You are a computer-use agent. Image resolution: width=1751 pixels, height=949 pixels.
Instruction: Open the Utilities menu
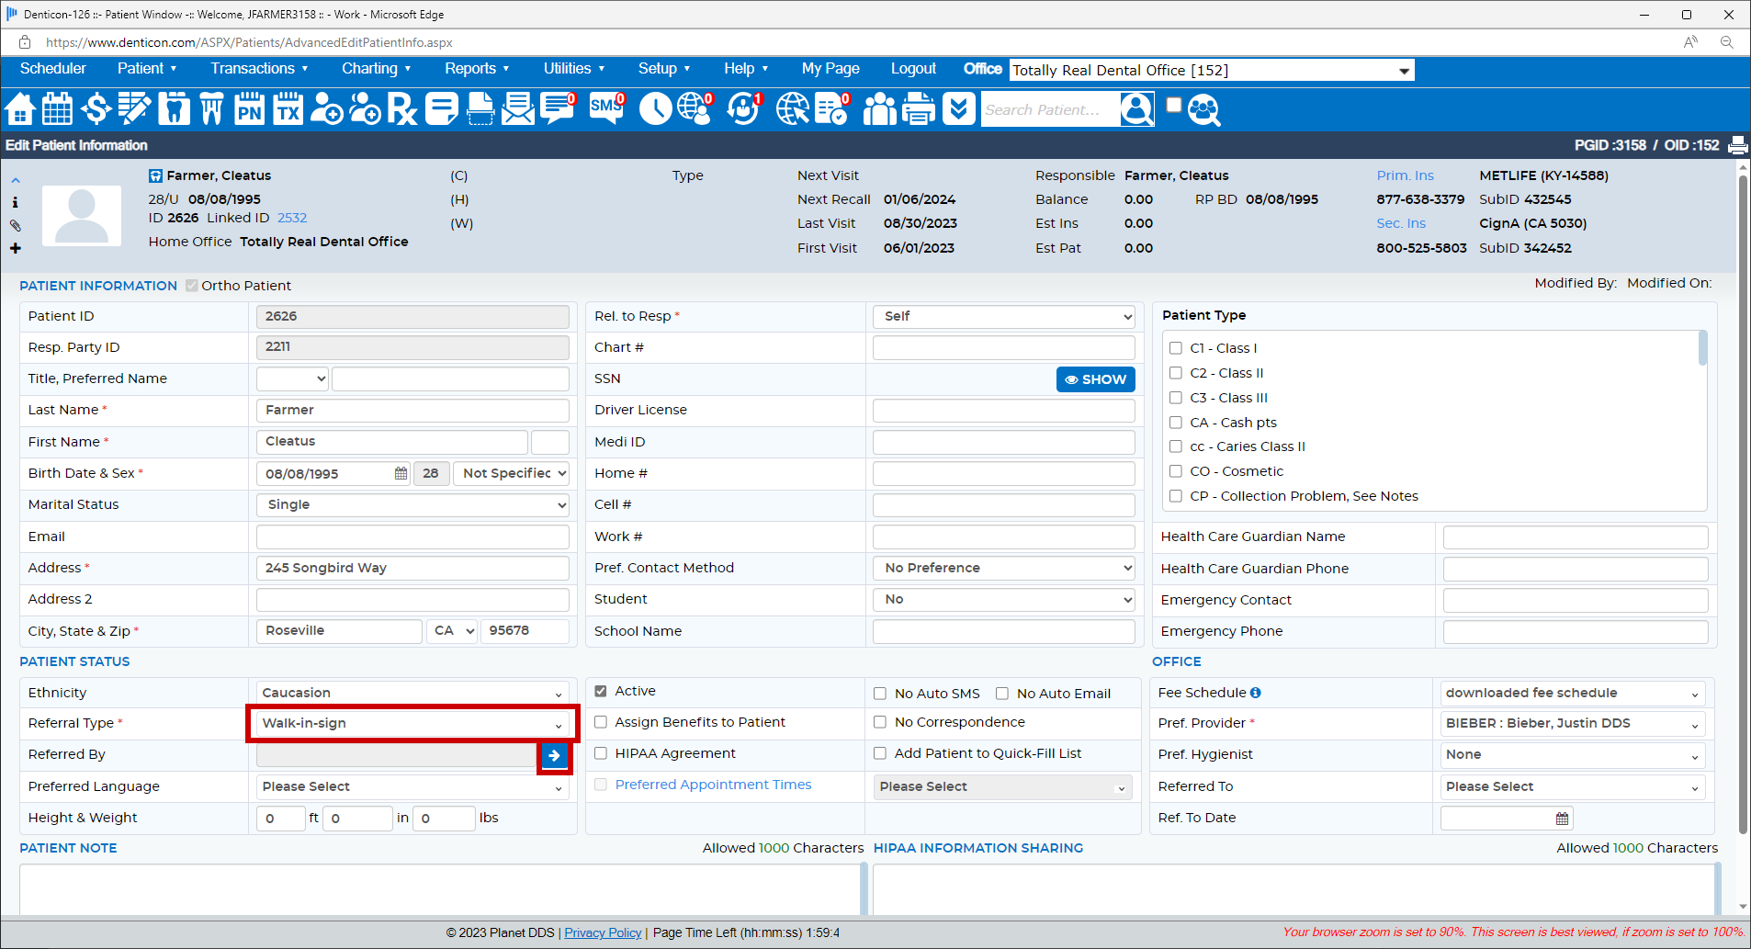[x=574, y=69]
